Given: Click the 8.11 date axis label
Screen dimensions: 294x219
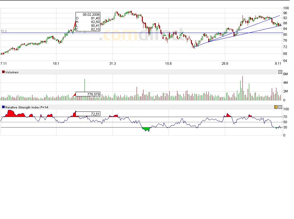Looking at the screenshot, I should pyautogui.click(x=278, y=63).
